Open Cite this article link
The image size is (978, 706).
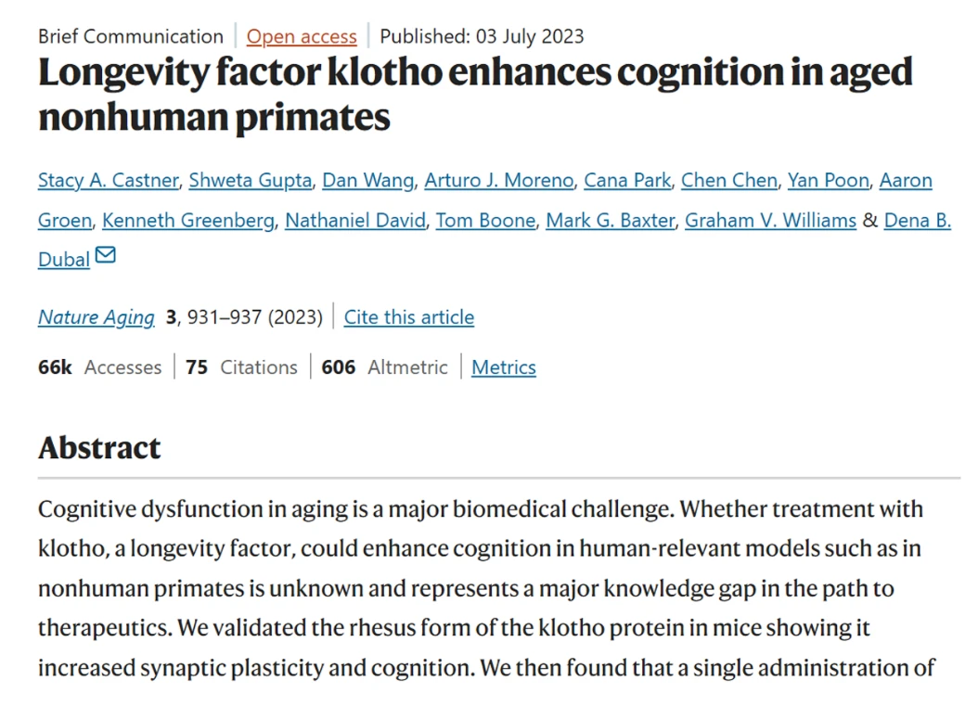coord(409,317)
